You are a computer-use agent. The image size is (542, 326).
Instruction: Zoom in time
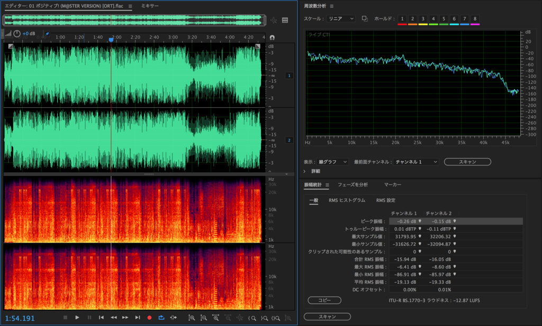point(216,318)
